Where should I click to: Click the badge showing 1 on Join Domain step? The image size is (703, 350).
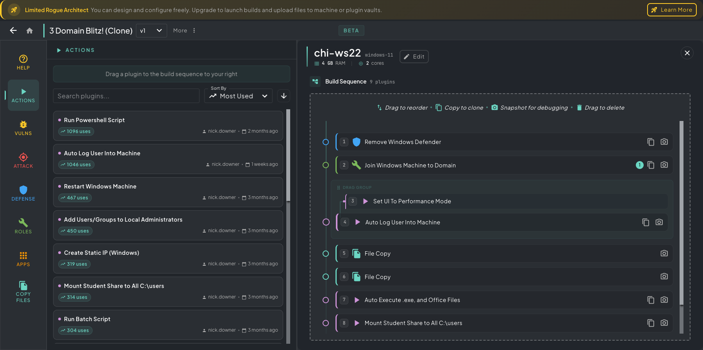[x=639, y=165]
